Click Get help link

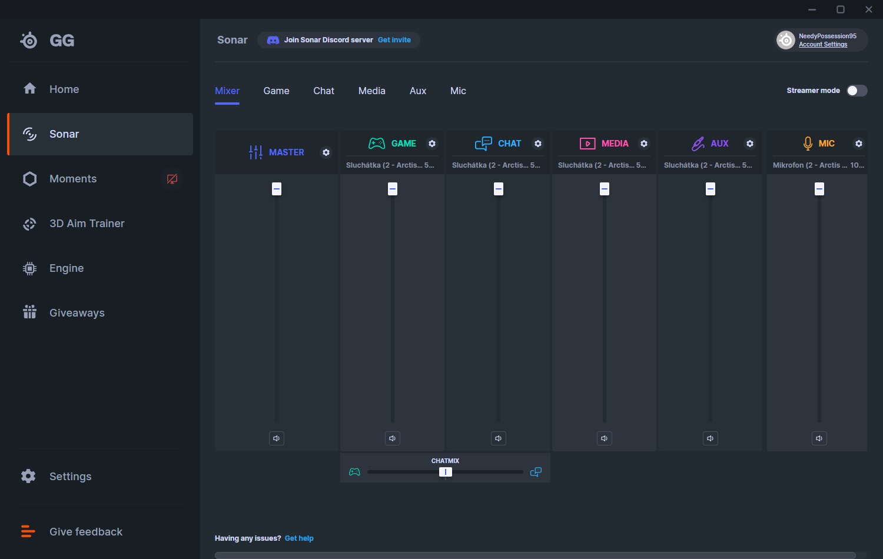(299, 538)
